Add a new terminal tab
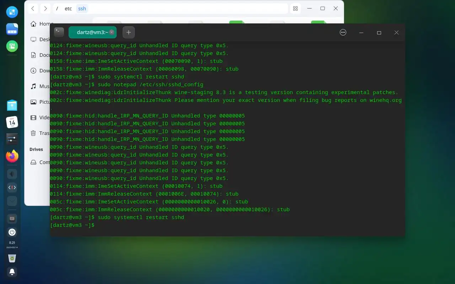This screenshot has width=455, height=284. [x=129, y=32]
